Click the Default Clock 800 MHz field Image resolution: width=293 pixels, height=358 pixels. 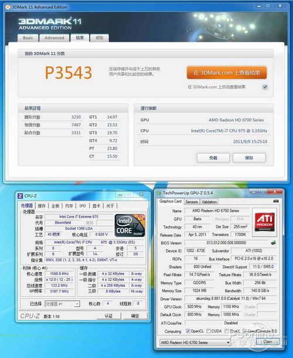tap(195, 315)
